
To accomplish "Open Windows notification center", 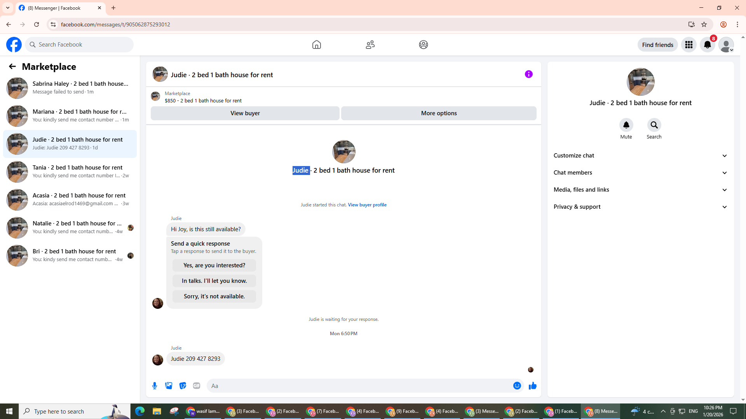I will pos(734,411).
